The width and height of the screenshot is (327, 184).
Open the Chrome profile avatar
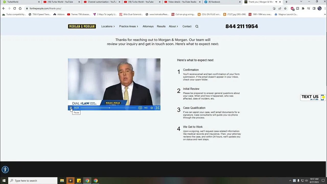point(319,8)
